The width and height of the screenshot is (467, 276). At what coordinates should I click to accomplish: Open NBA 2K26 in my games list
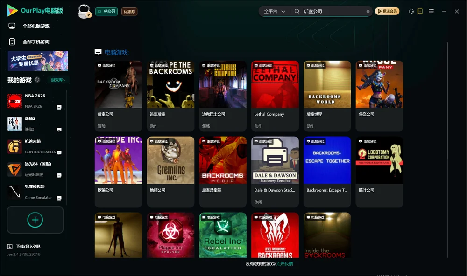coord(34,101)
